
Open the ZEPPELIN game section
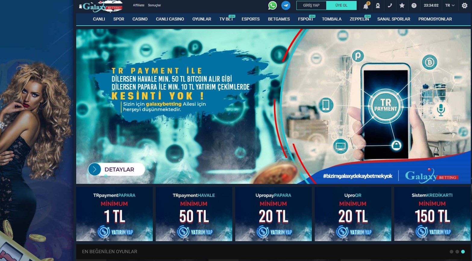360,19
